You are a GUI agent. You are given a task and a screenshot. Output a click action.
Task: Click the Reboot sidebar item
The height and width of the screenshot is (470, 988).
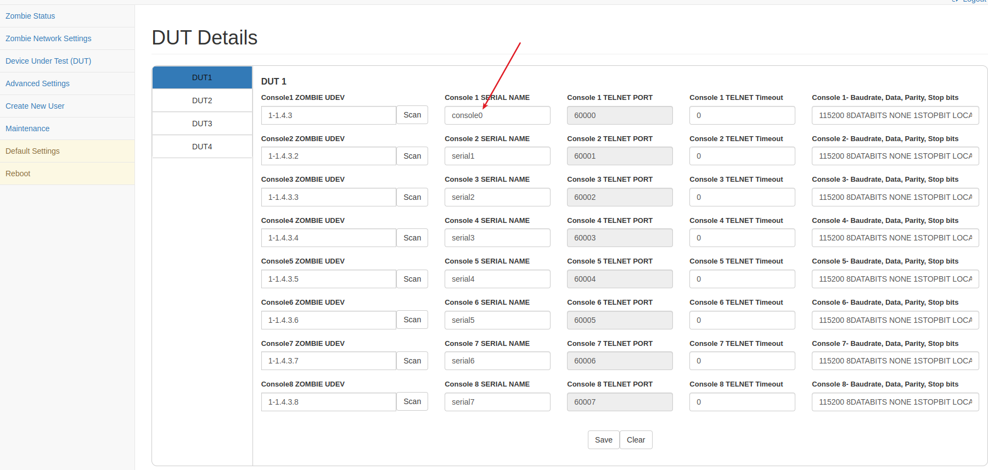[x=18, y=174]
